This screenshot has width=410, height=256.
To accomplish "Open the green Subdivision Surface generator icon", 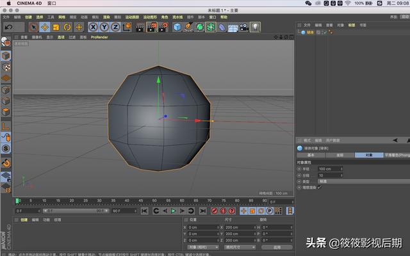I will [x=200, y=27].
